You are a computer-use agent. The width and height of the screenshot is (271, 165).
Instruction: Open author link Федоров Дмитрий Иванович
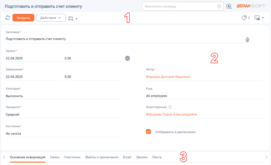pos(168,77)
